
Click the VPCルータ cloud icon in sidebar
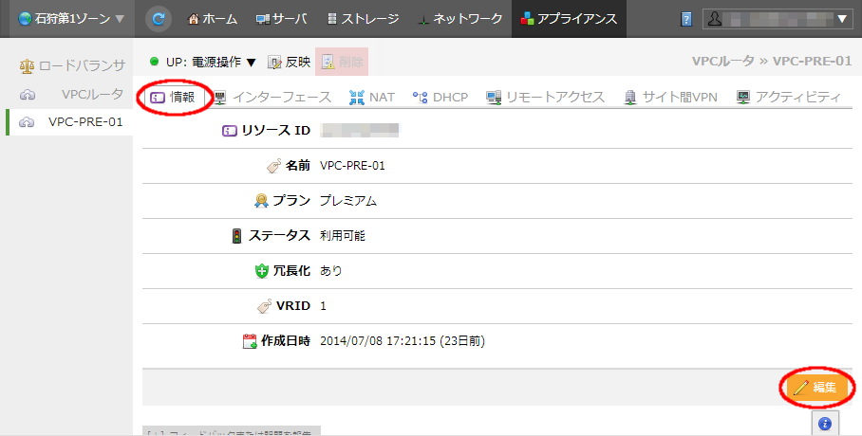tap(27, 94)
